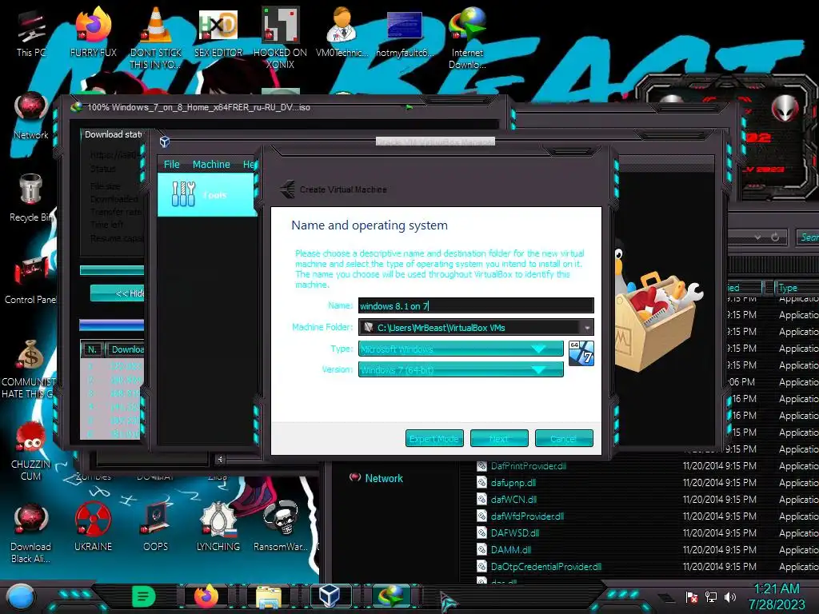Image resolution: width=819 pixels, height=614 pixels.
Task: Click the Cancel button in the wizard
Action: pos(564,439)
